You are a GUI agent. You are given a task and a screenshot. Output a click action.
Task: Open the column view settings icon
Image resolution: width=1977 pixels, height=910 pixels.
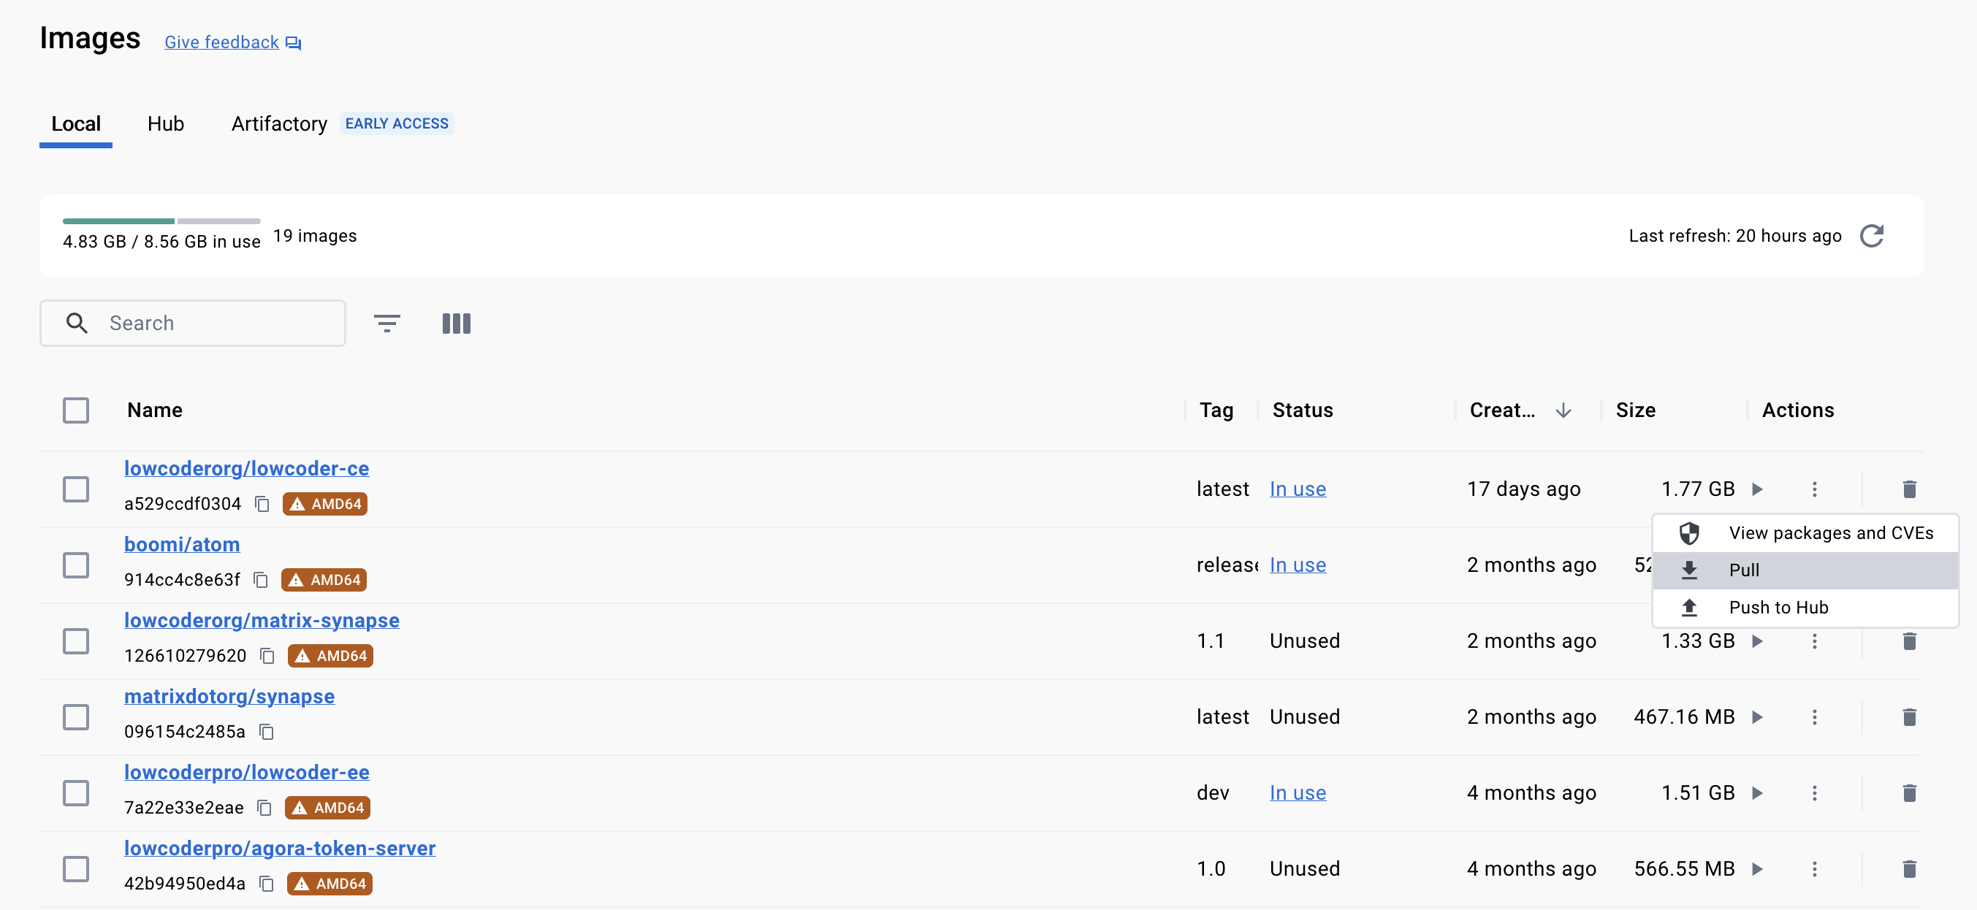tap(456, 323)
